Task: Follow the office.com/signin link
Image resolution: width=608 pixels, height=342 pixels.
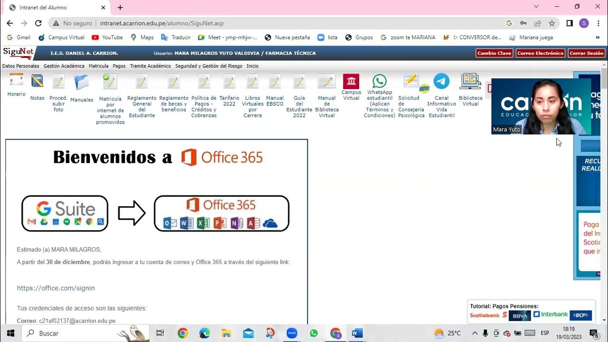Action: [56, 288]
